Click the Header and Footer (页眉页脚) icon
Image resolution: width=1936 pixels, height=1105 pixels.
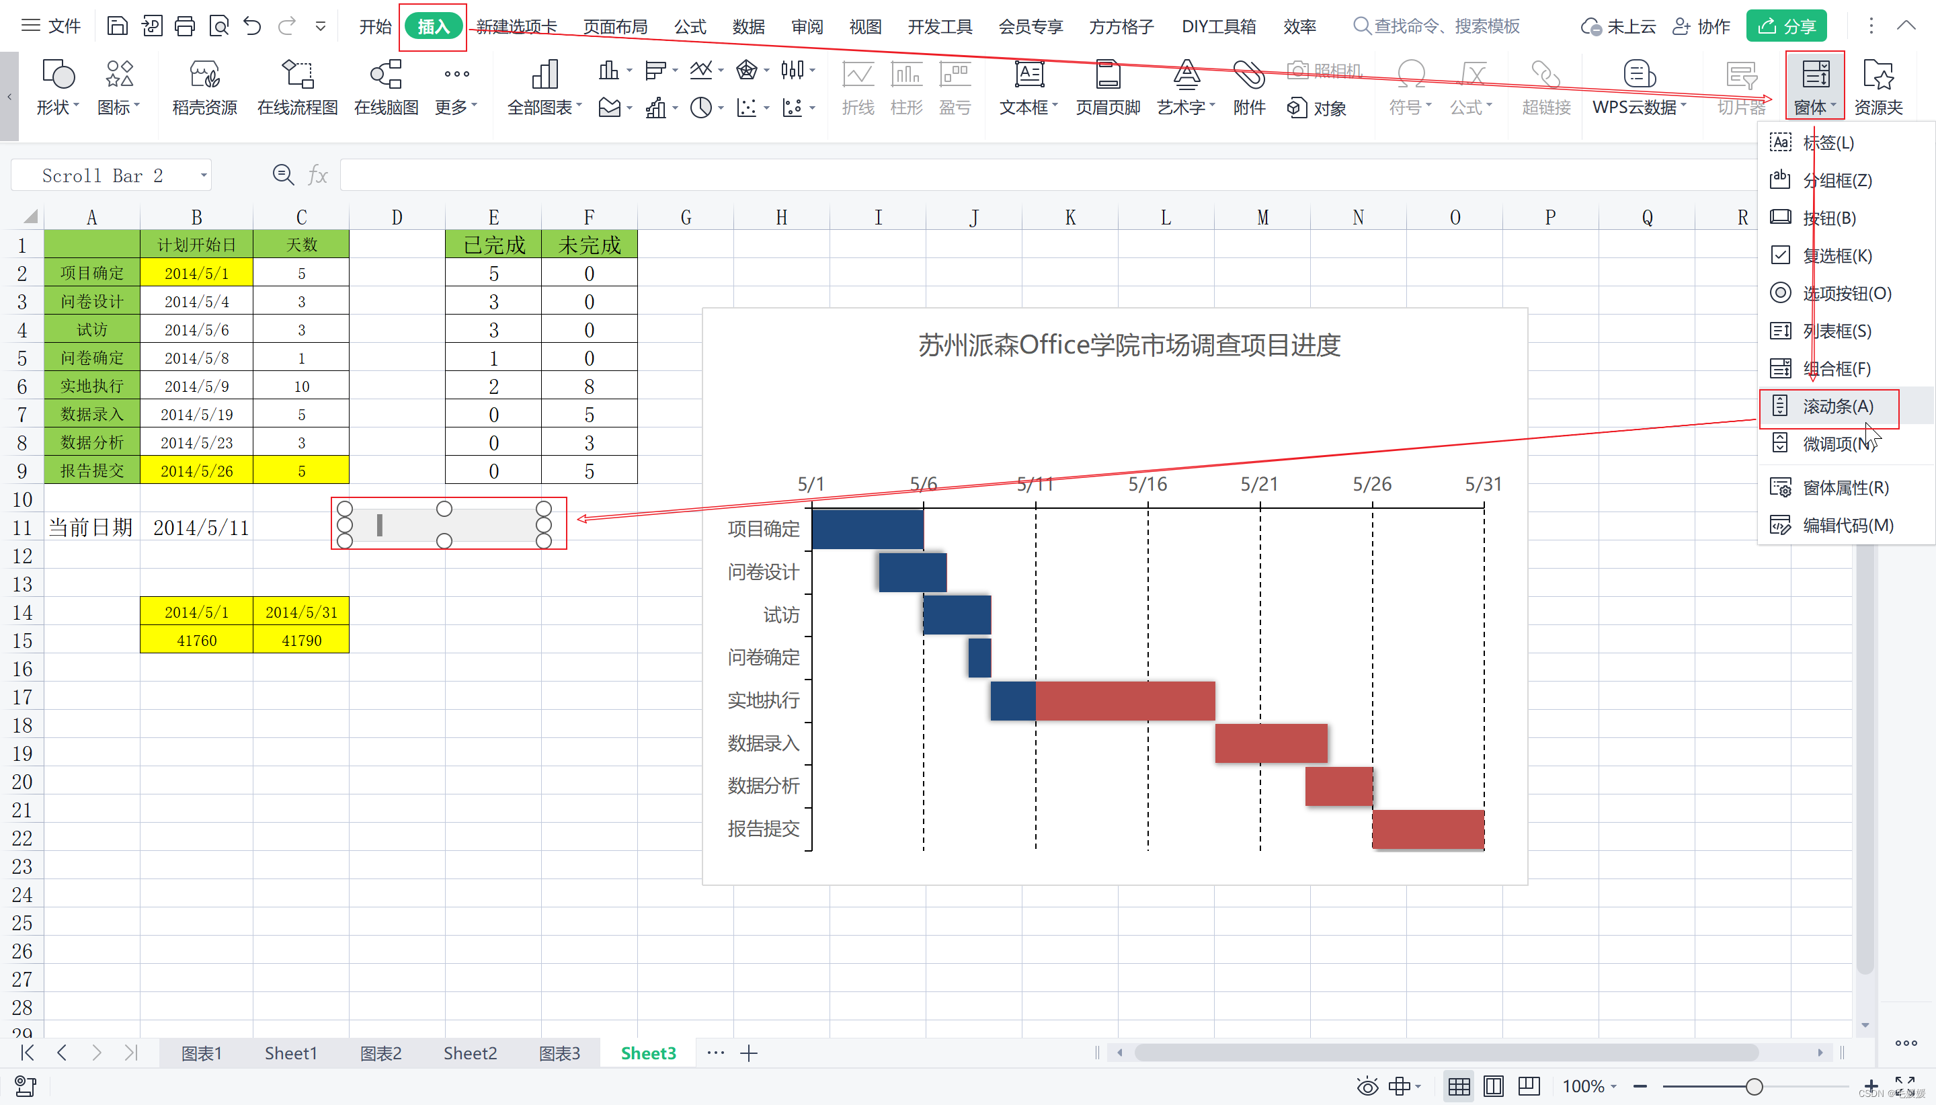(x=1107, y=76)
